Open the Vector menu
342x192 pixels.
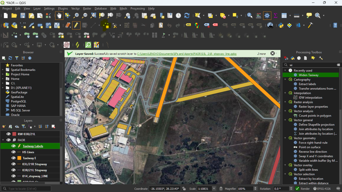pyautogui.click(x=75, y=9)
